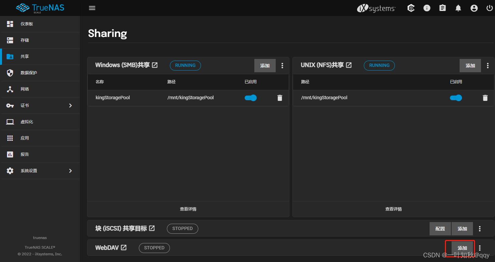Screen dimensions: 495x262
Task: Click WebDAV STOPPED status badge
Action: point(154,248)
